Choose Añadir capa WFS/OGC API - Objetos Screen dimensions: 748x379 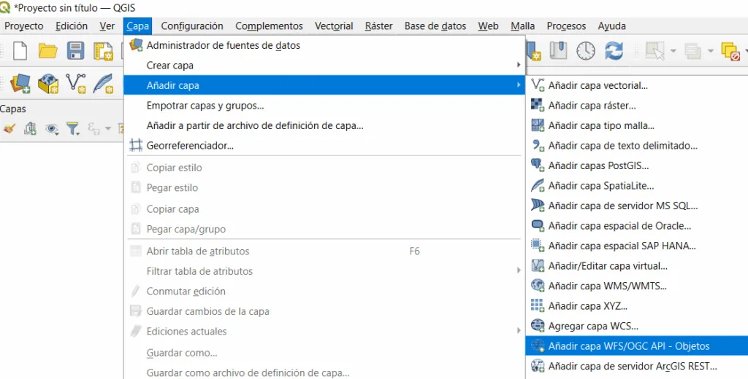click(x=637, y=345)
